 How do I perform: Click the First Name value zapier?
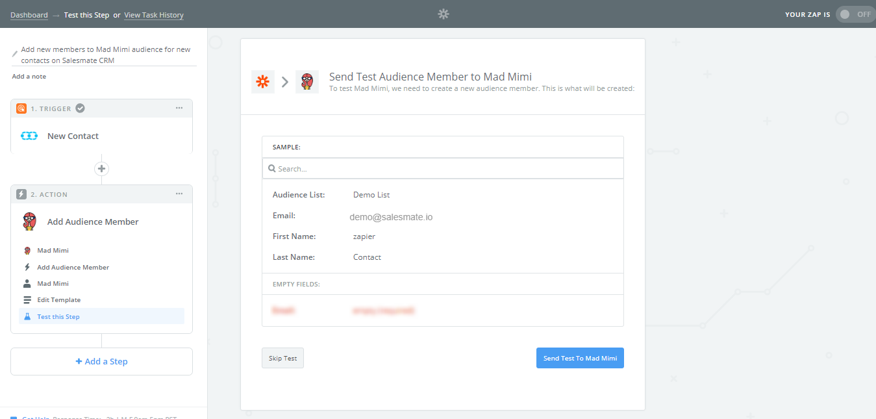[364, 236]
